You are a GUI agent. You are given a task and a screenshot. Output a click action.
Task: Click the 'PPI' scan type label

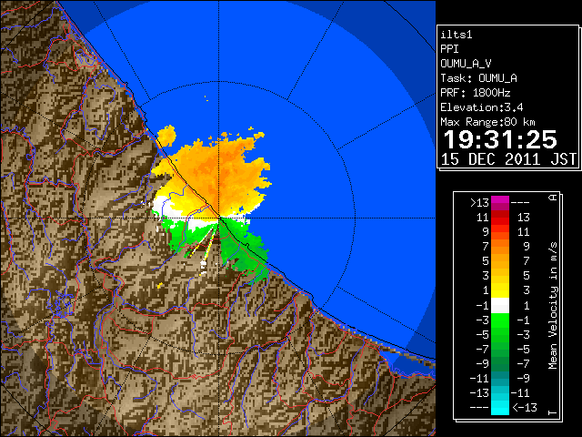449,49
